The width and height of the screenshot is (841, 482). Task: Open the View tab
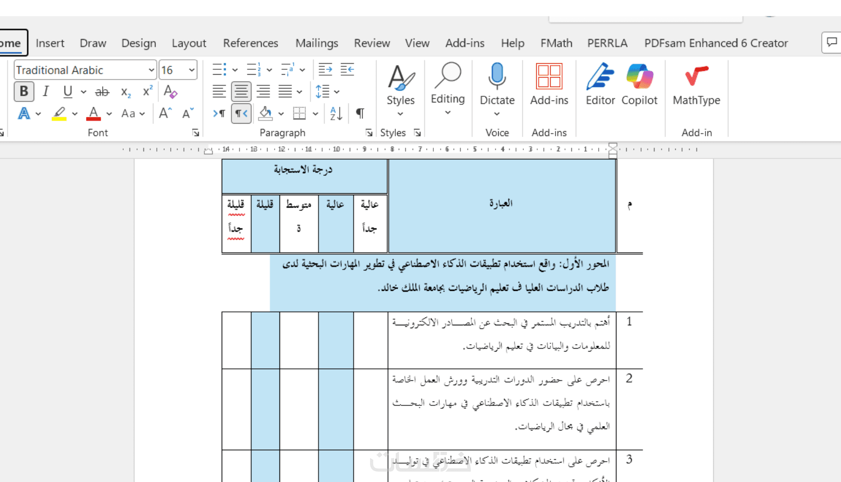pos(418,43)
